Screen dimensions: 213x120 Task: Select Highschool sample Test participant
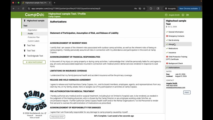35,23
